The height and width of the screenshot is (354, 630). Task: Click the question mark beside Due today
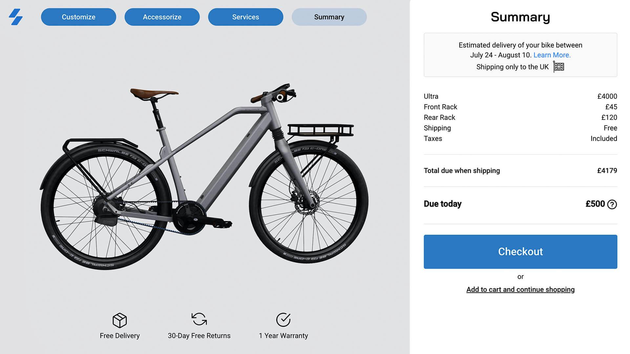point(612,205)
